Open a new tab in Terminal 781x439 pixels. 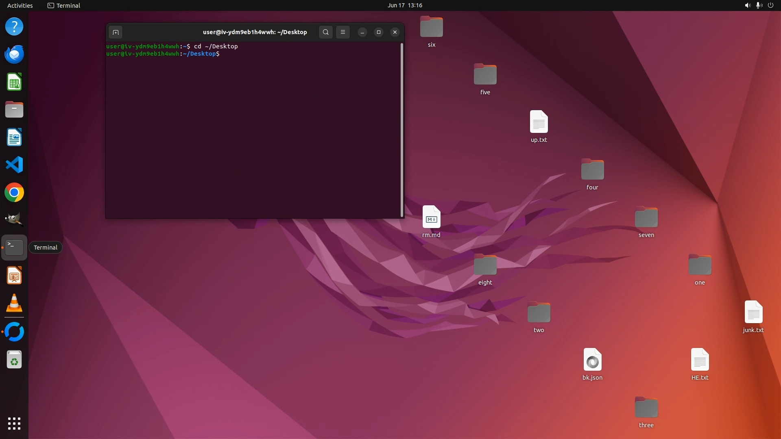pyautogui.click(x=116, y=32)
